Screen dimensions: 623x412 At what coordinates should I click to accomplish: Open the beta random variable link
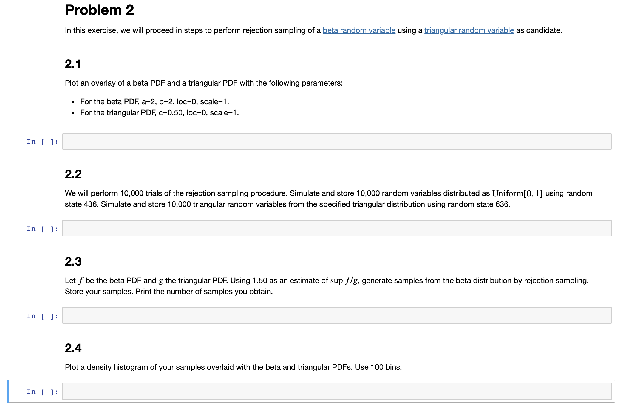click(x=359, y=30)
